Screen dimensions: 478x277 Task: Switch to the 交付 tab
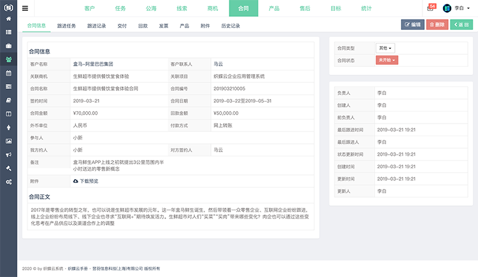point(122,26)
